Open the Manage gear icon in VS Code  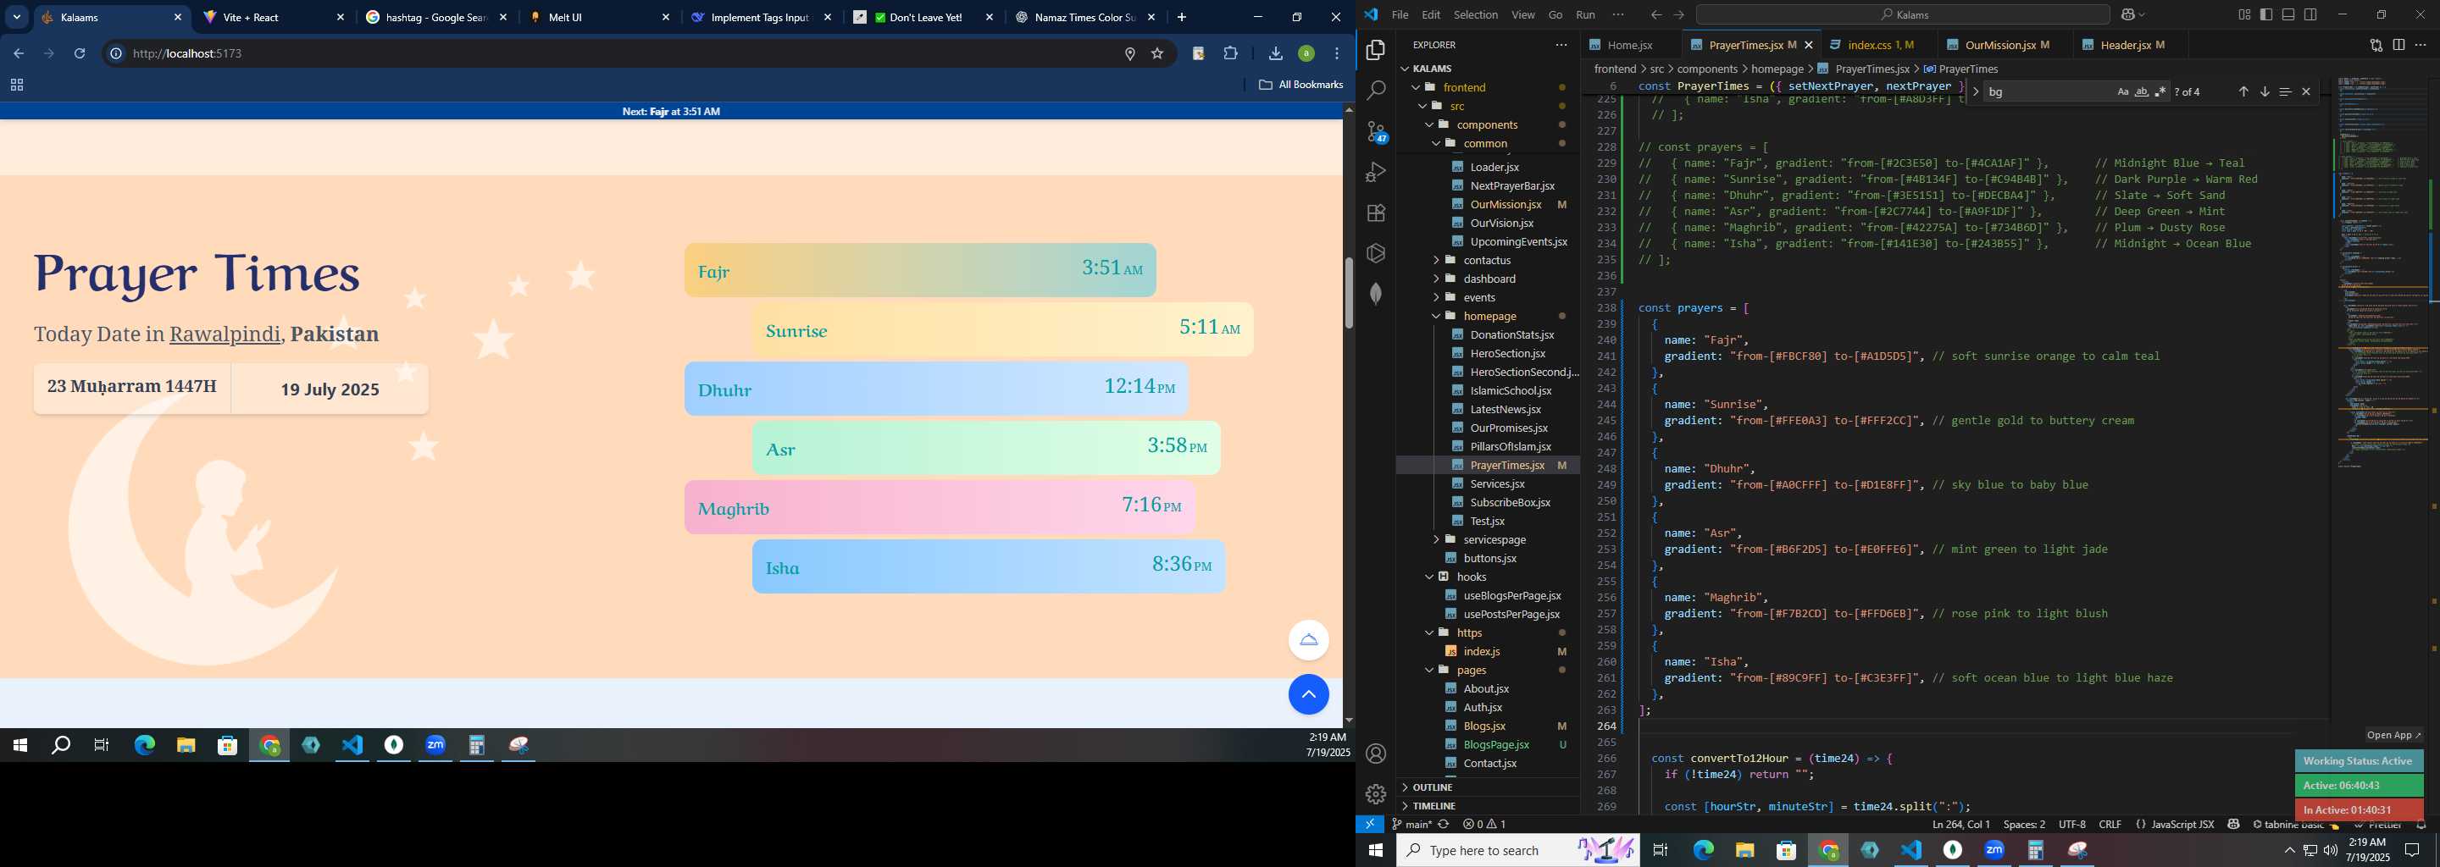(1375, 793)
